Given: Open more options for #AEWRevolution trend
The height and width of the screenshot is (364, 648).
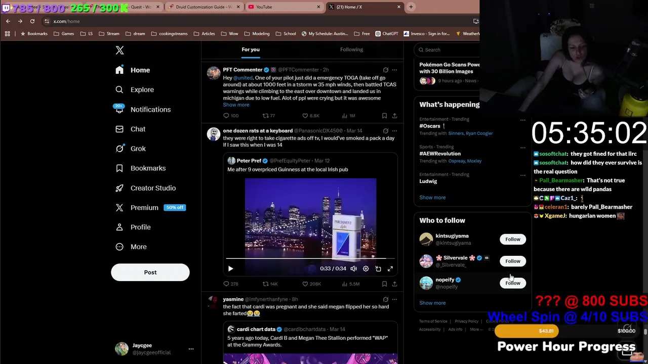Looking at the screenshot, I should [x=522, y=148].
